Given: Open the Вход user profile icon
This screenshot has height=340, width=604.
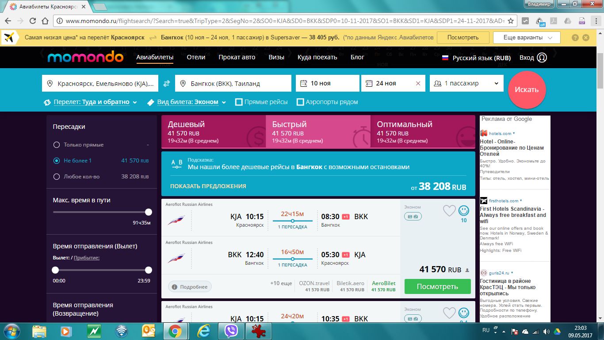Looking at the screenshot, I should click(542, 58).
